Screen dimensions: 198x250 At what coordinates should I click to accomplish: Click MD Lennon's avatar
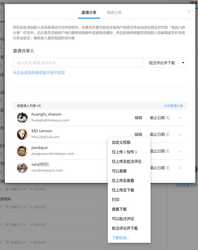pos(22,134)
